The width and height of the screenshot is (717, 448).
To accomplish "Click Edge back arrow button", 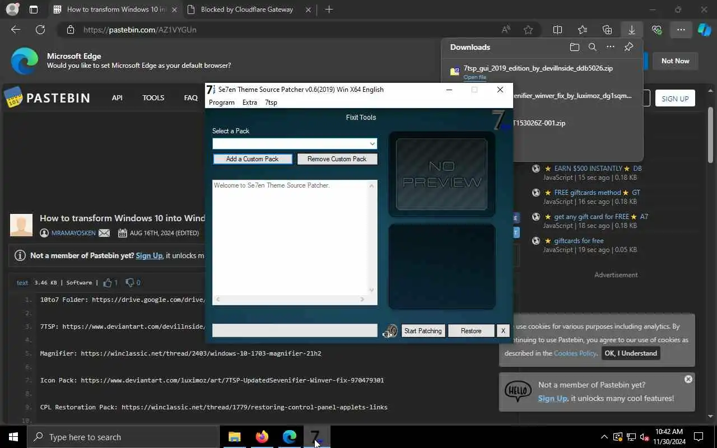I will (16, 30).
